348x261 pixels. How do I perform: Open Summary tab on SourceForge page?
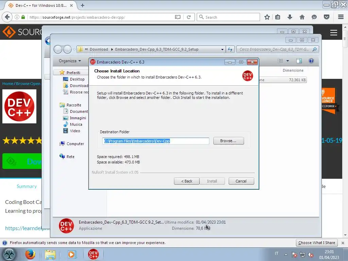pyautogui.click(x=27, y=186)
